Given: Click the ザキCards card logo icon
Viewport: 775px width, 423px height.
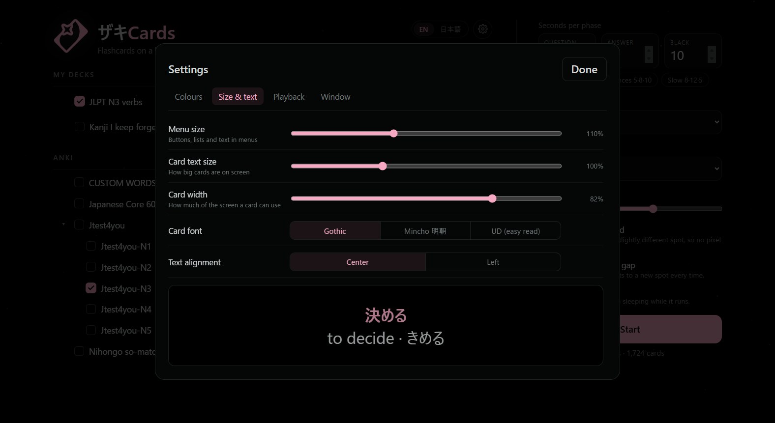Looking at the screenshot, I should pos(71,36).
